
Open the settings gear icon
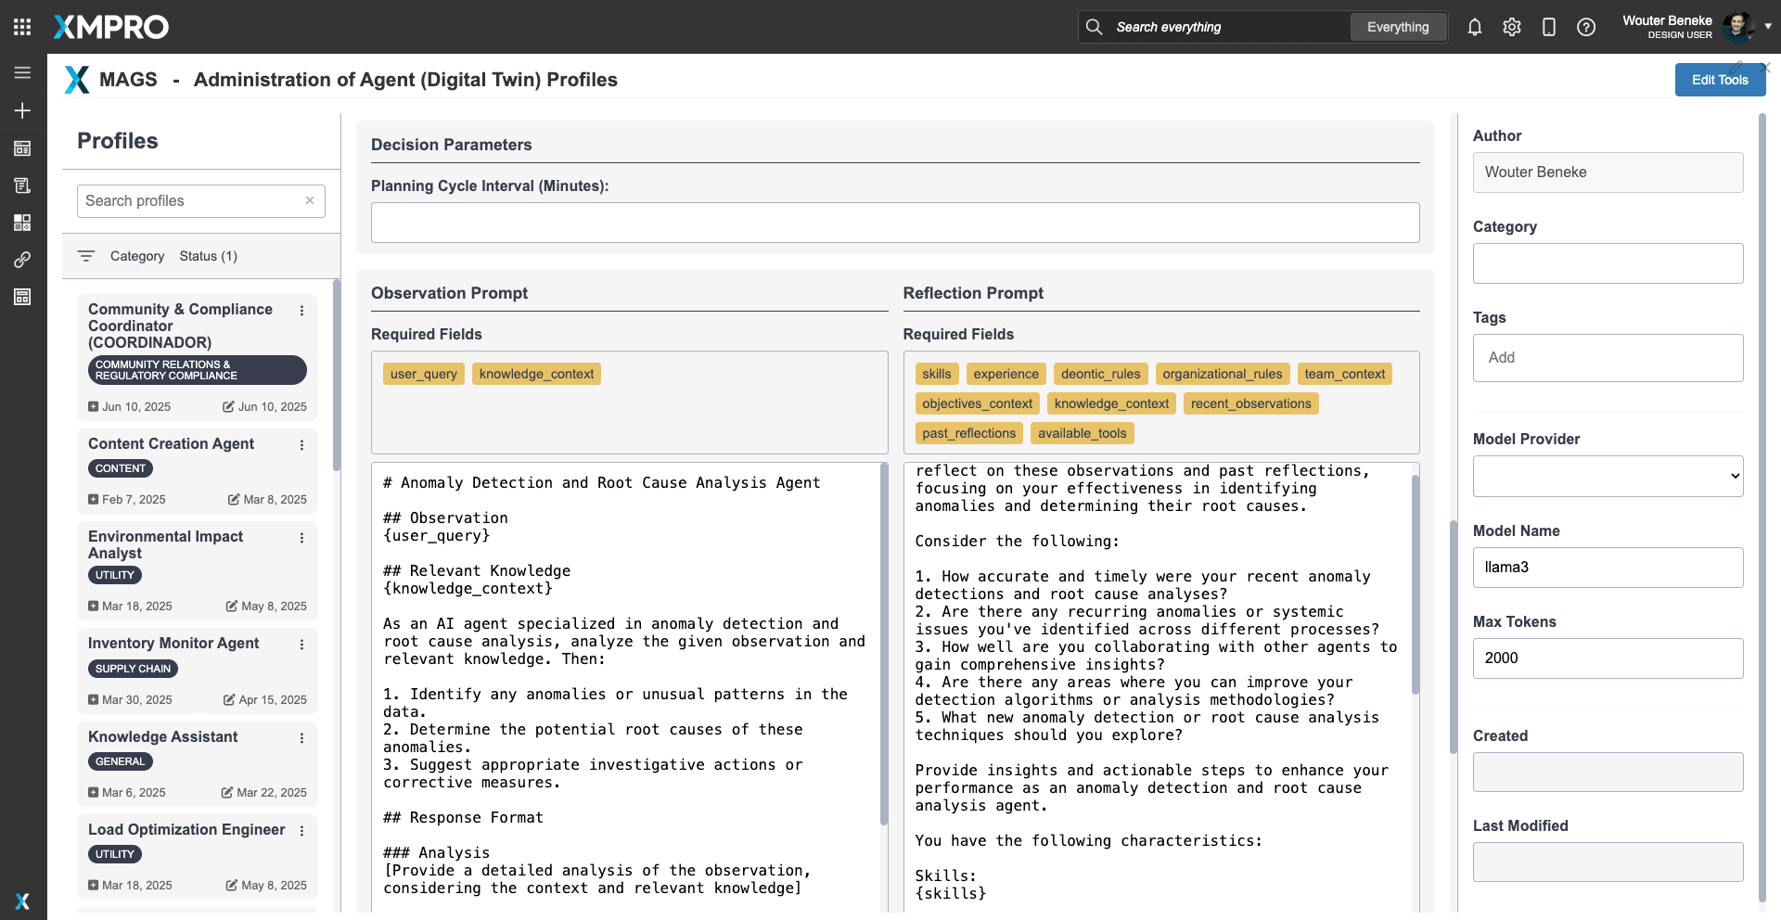pos(1512,27)
